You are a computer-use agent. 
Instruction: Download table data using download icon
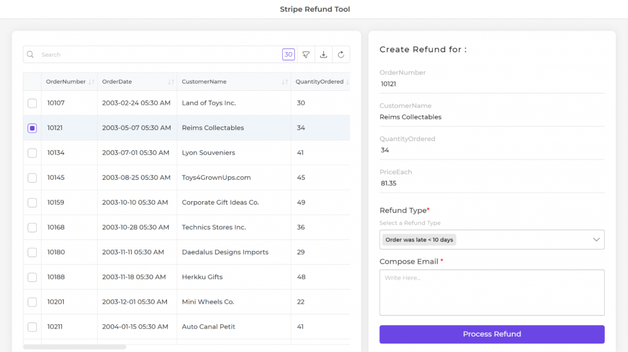pos(324,55)
